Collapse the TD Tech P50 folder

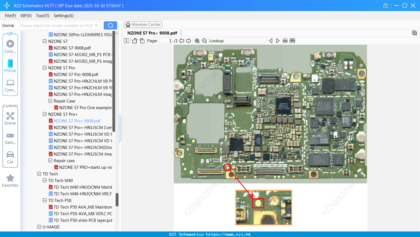(45, 200)
